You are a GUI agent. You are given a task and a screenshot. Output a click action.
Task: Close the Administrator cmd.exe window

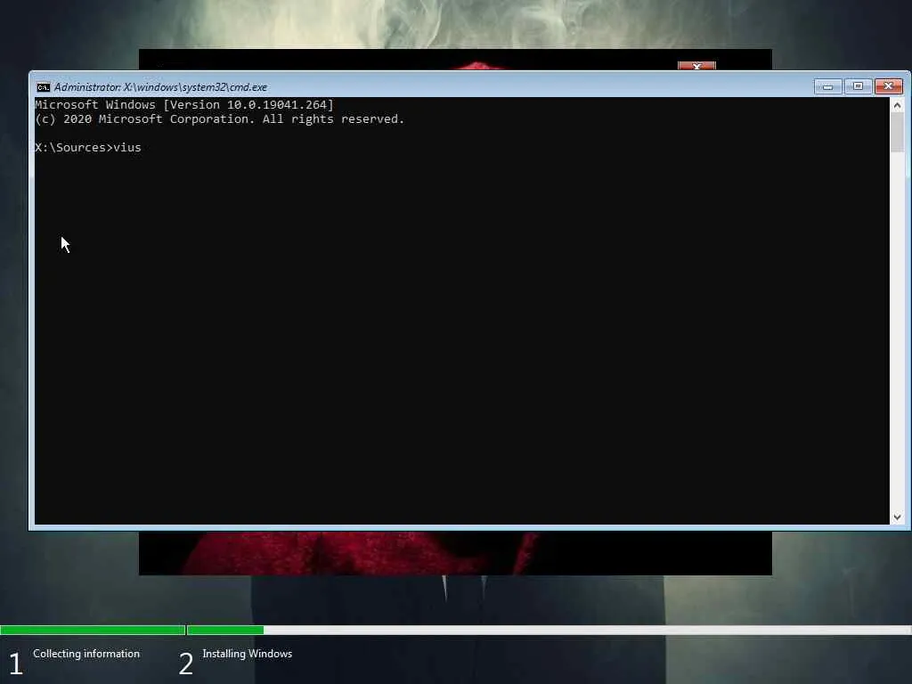[889, 86]
